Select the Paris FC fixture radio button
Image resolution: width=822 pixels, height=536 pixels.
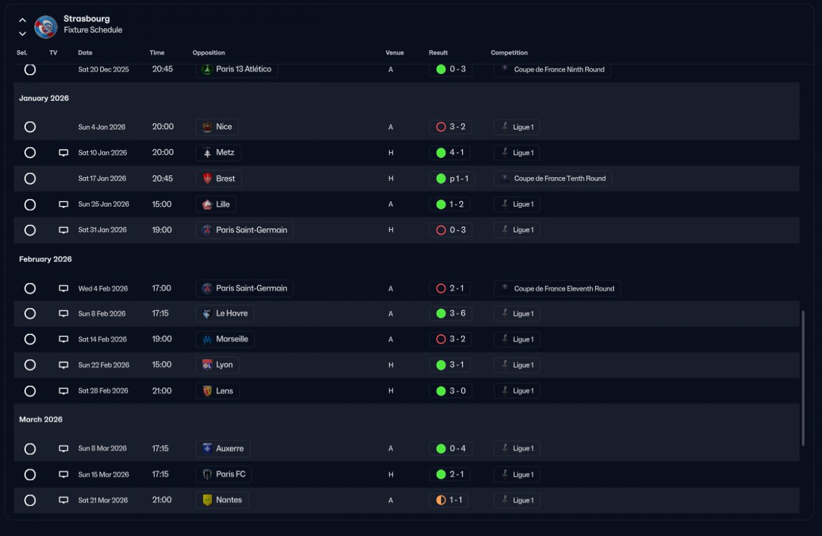coord(30,474)
